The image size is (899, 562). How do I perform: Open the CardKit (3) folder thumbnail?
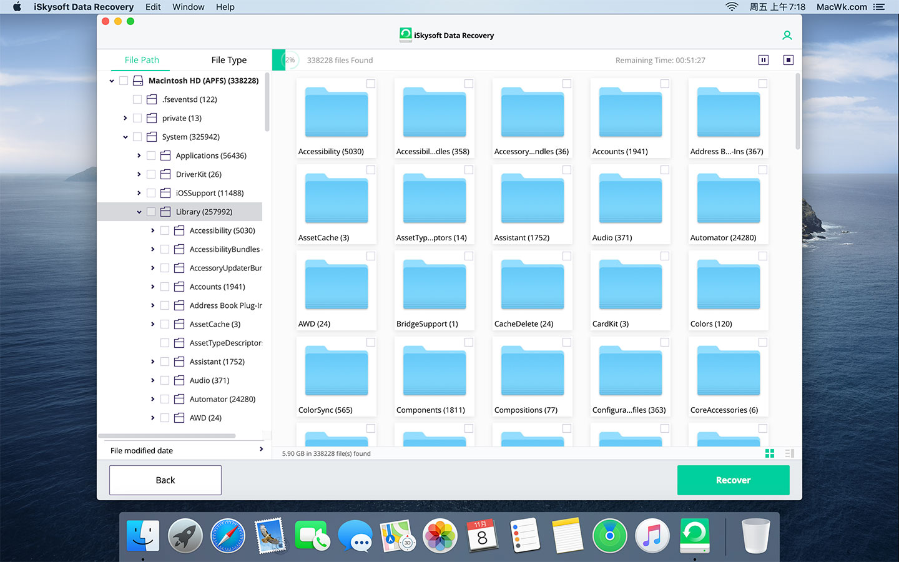(630, 285)
